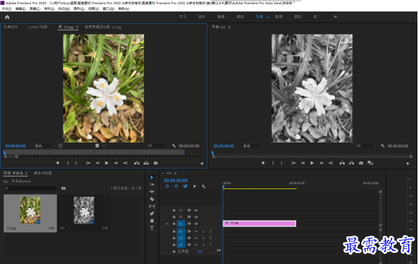
Task: Click Lift button in Program monitor
Action: point(342,163)
